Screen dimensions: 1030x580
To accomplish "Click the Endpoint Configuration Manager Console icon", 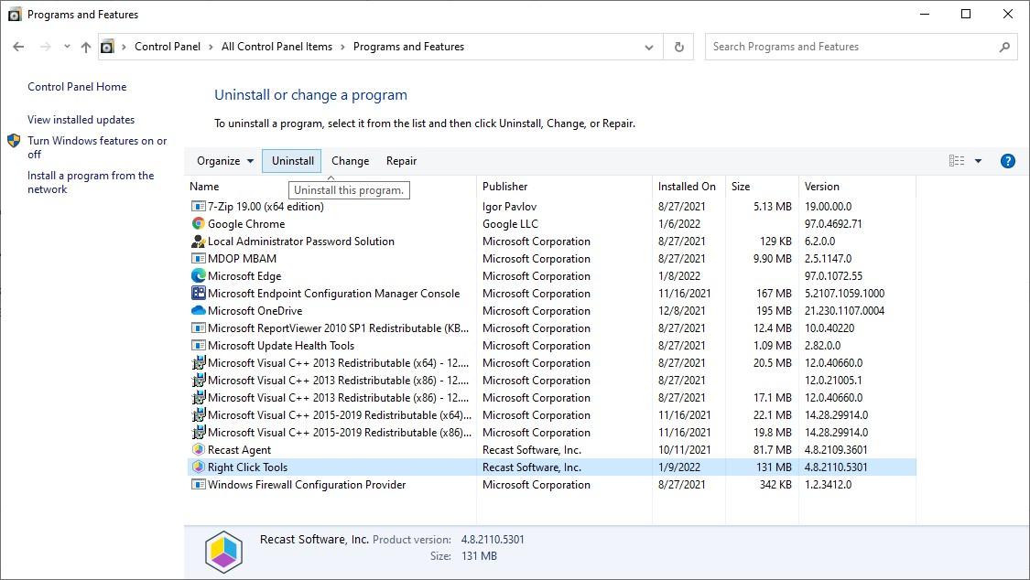I will coord(199,294).
